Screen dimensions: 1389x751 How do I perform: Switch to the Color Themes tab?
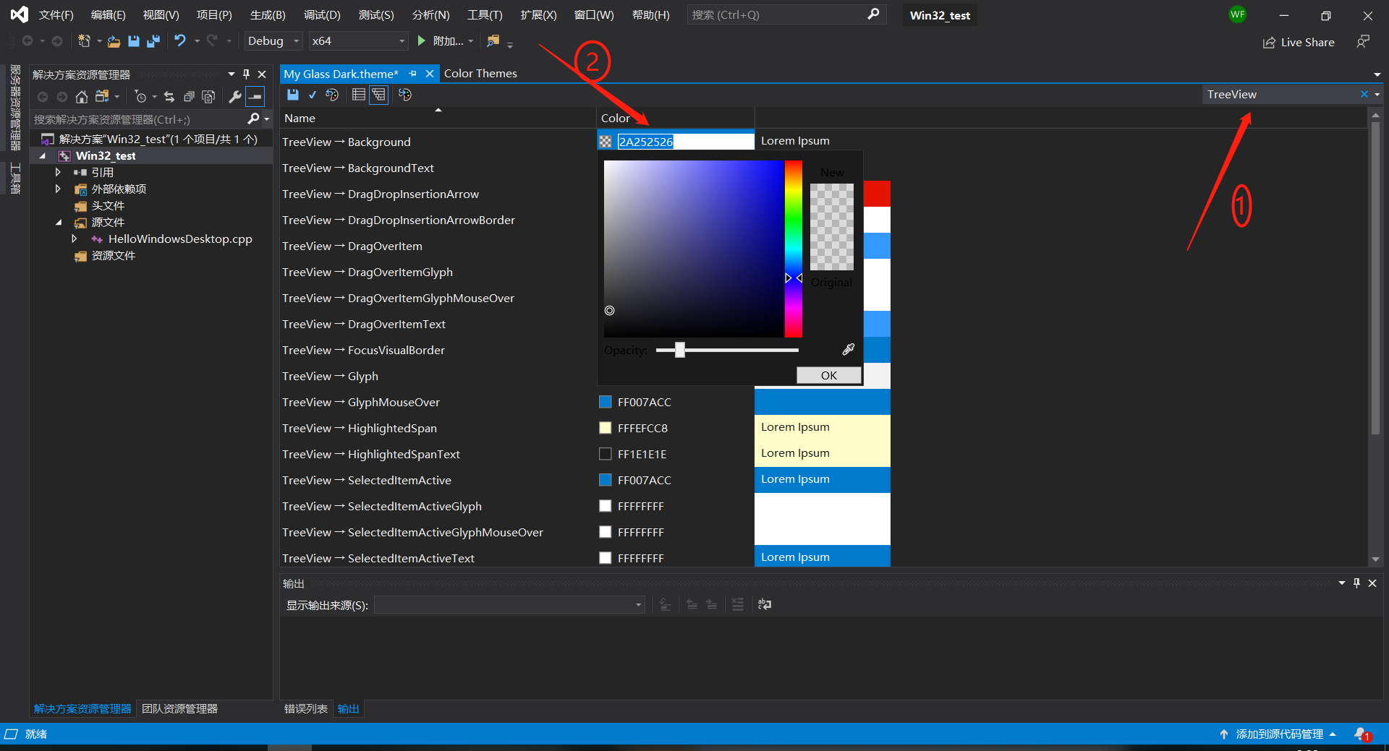coord(480,73)
